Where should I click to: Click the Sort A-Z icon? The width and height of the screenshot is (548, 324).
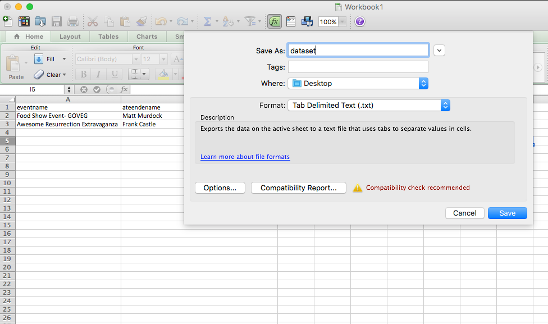click(227, 21)
